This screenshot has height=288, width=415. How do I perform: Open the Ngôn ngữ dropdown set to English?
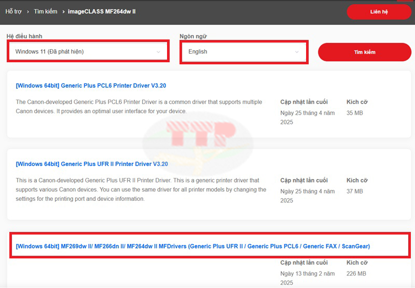(239, 52)
